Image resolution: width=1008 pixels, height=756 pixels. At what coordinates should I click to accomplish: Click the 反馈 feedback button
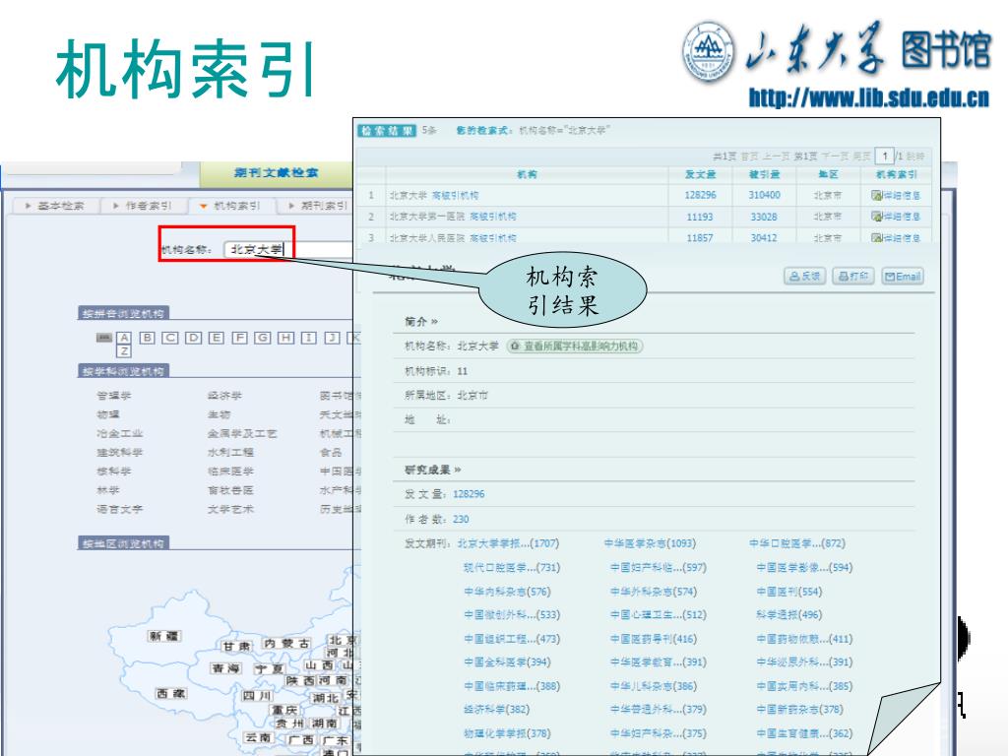(805, 277)
